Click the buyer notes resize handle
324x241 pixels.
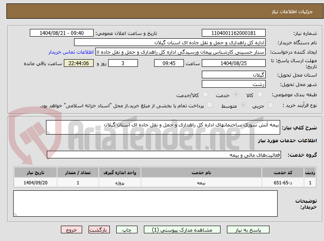pos(15,214)
